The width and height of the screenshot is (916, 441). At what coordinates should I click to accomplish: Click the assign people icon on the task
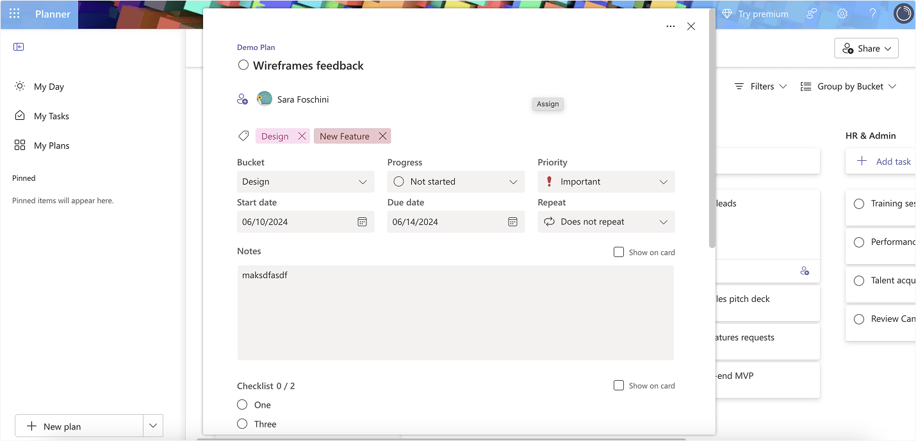pos(243,99)
